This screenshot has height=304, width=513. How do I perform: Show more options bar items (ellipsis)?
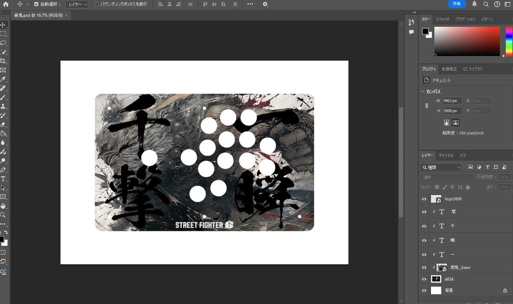point(250,4)
